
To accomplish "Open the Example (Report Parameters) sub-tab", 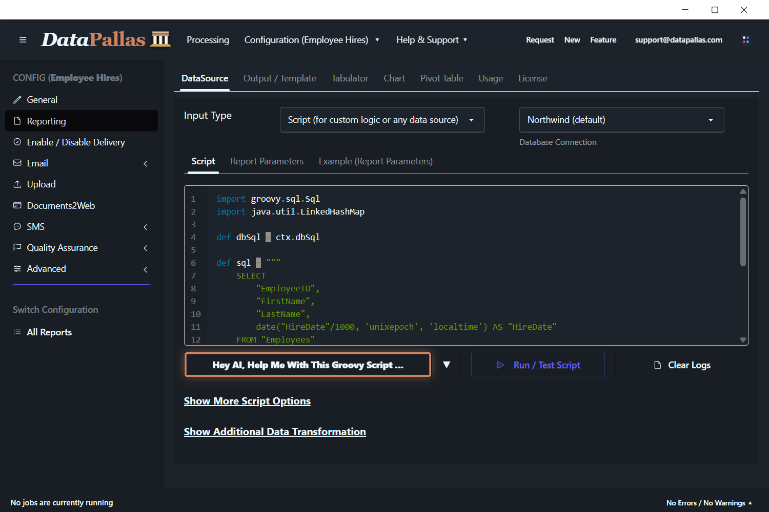I will point(376,161).
